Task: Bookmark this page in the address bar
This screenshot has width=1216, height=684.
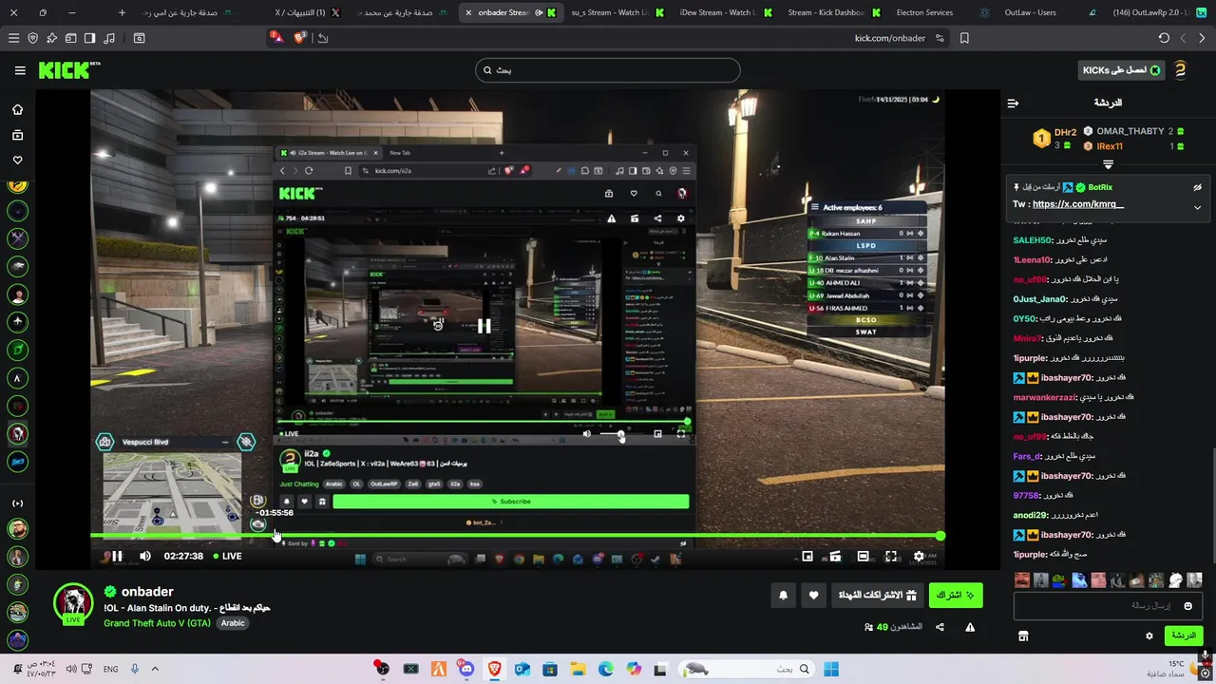Action: click(x=964, y=38)
